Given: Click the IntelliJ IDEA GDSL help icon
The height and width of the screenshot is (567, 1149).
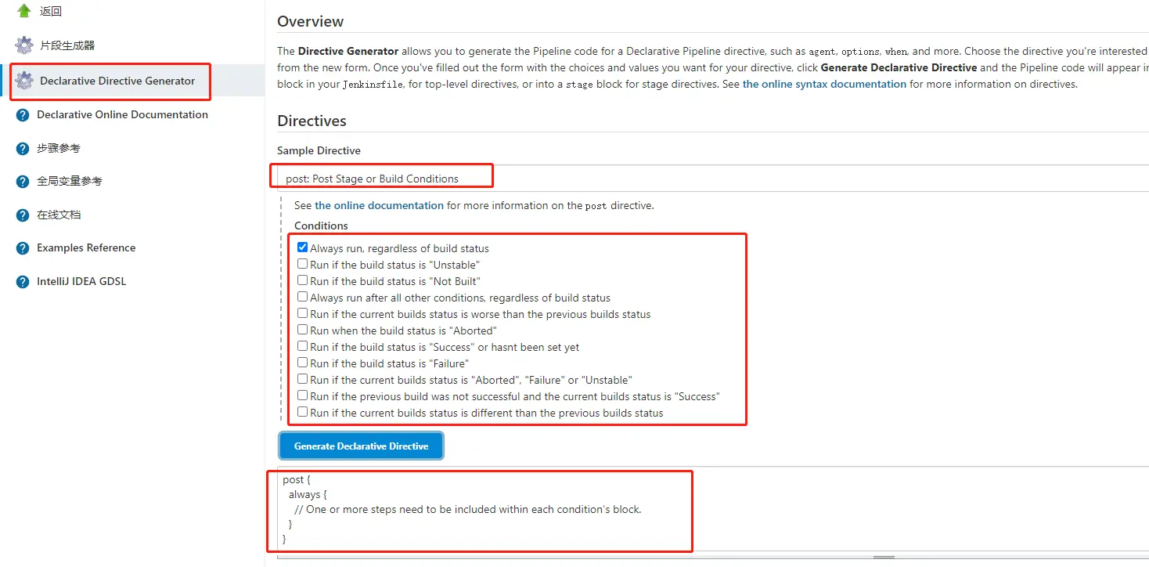Looking at the screenshot, I should pos(22,282).
